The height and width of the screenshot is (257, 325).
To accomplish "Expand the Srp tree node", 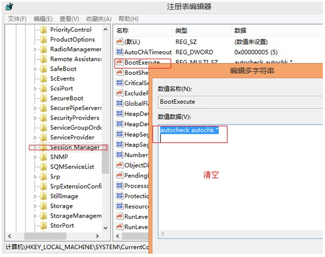I will [35, 177].
